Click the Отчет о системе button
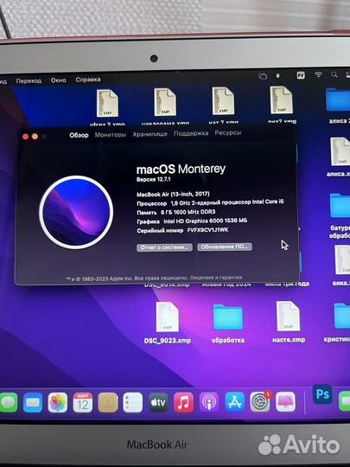 point(164,247)
